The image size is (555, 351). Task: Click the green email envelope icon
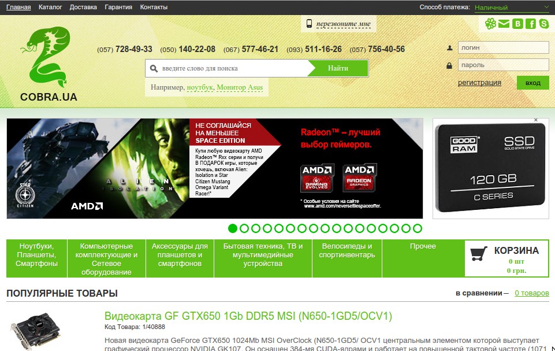coord(504,24)
